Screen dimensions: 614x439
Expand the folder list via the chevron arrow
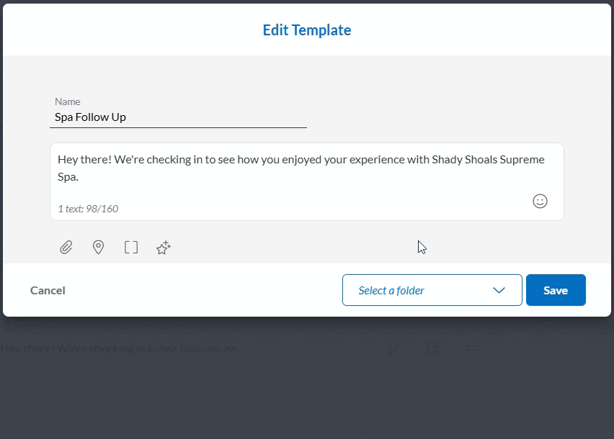tap(498, 290)
